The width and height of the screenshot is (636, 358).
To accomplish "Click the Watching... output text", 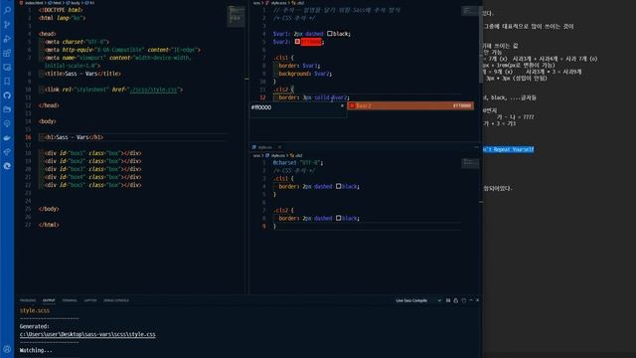I will tap(36, 350).
